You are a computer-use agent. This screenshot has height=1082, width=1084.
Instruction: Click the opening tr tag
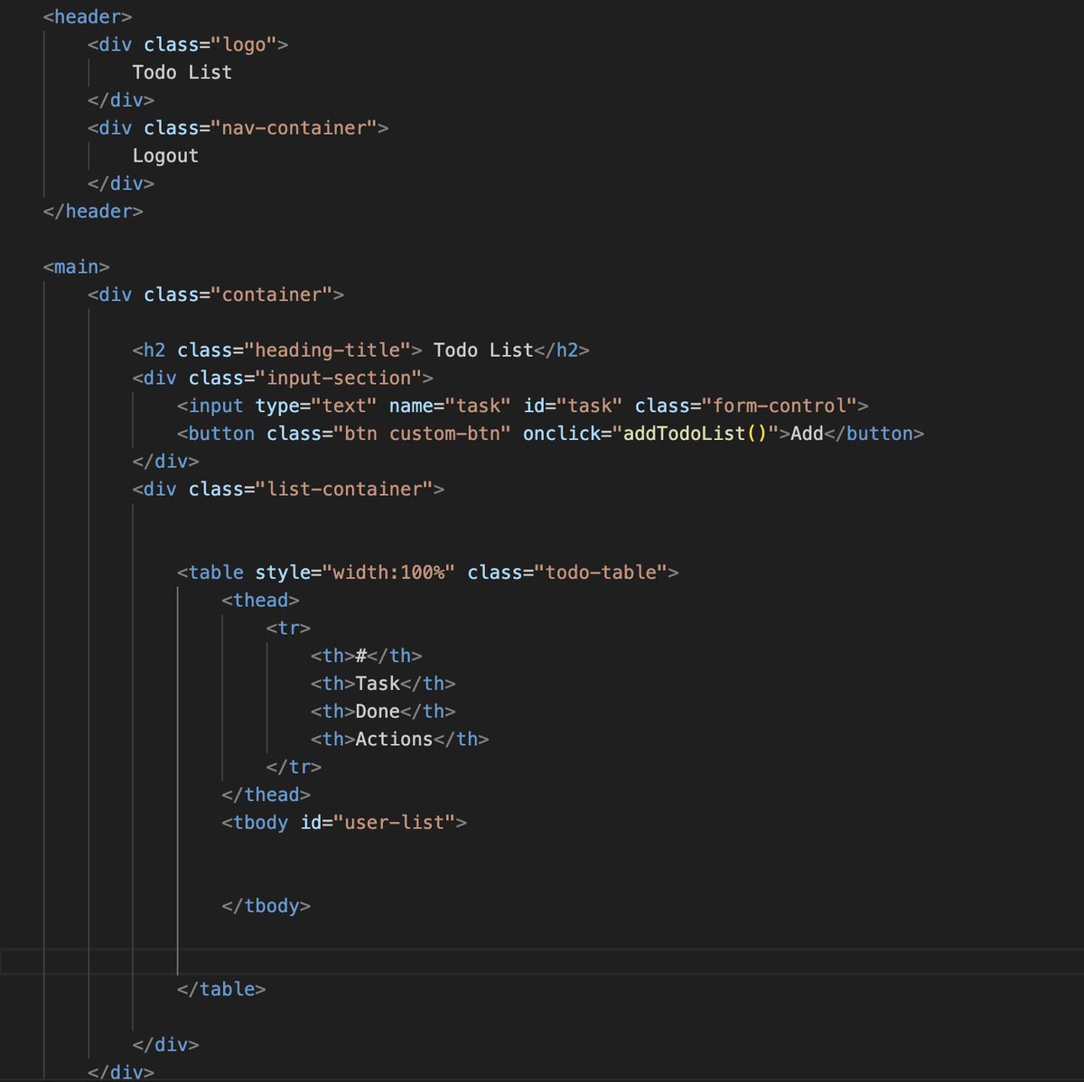[x=288, y=628]
